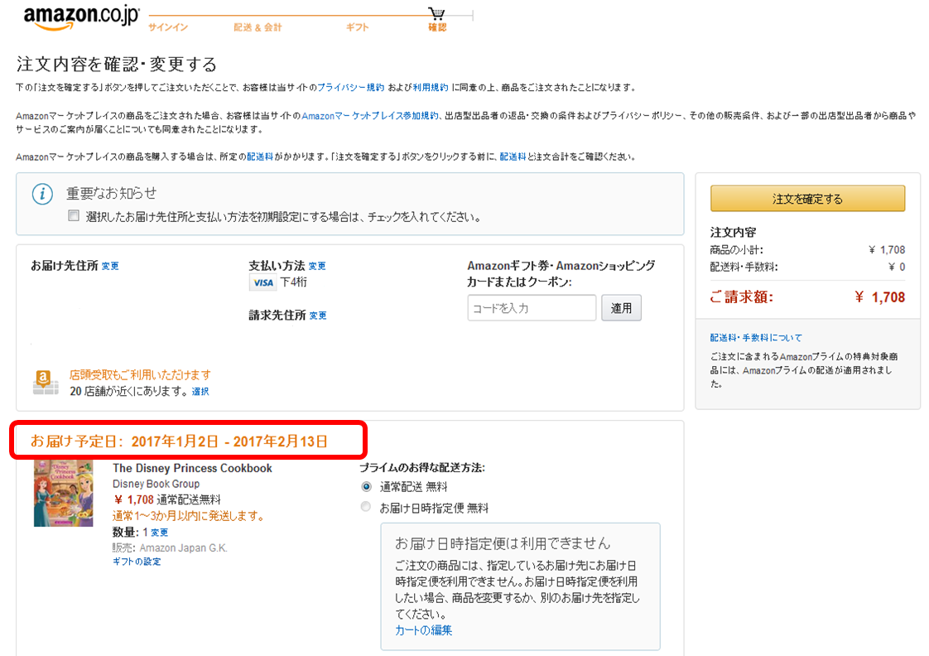Click お届け予定日 delivery date text

(x=179, y=441)
